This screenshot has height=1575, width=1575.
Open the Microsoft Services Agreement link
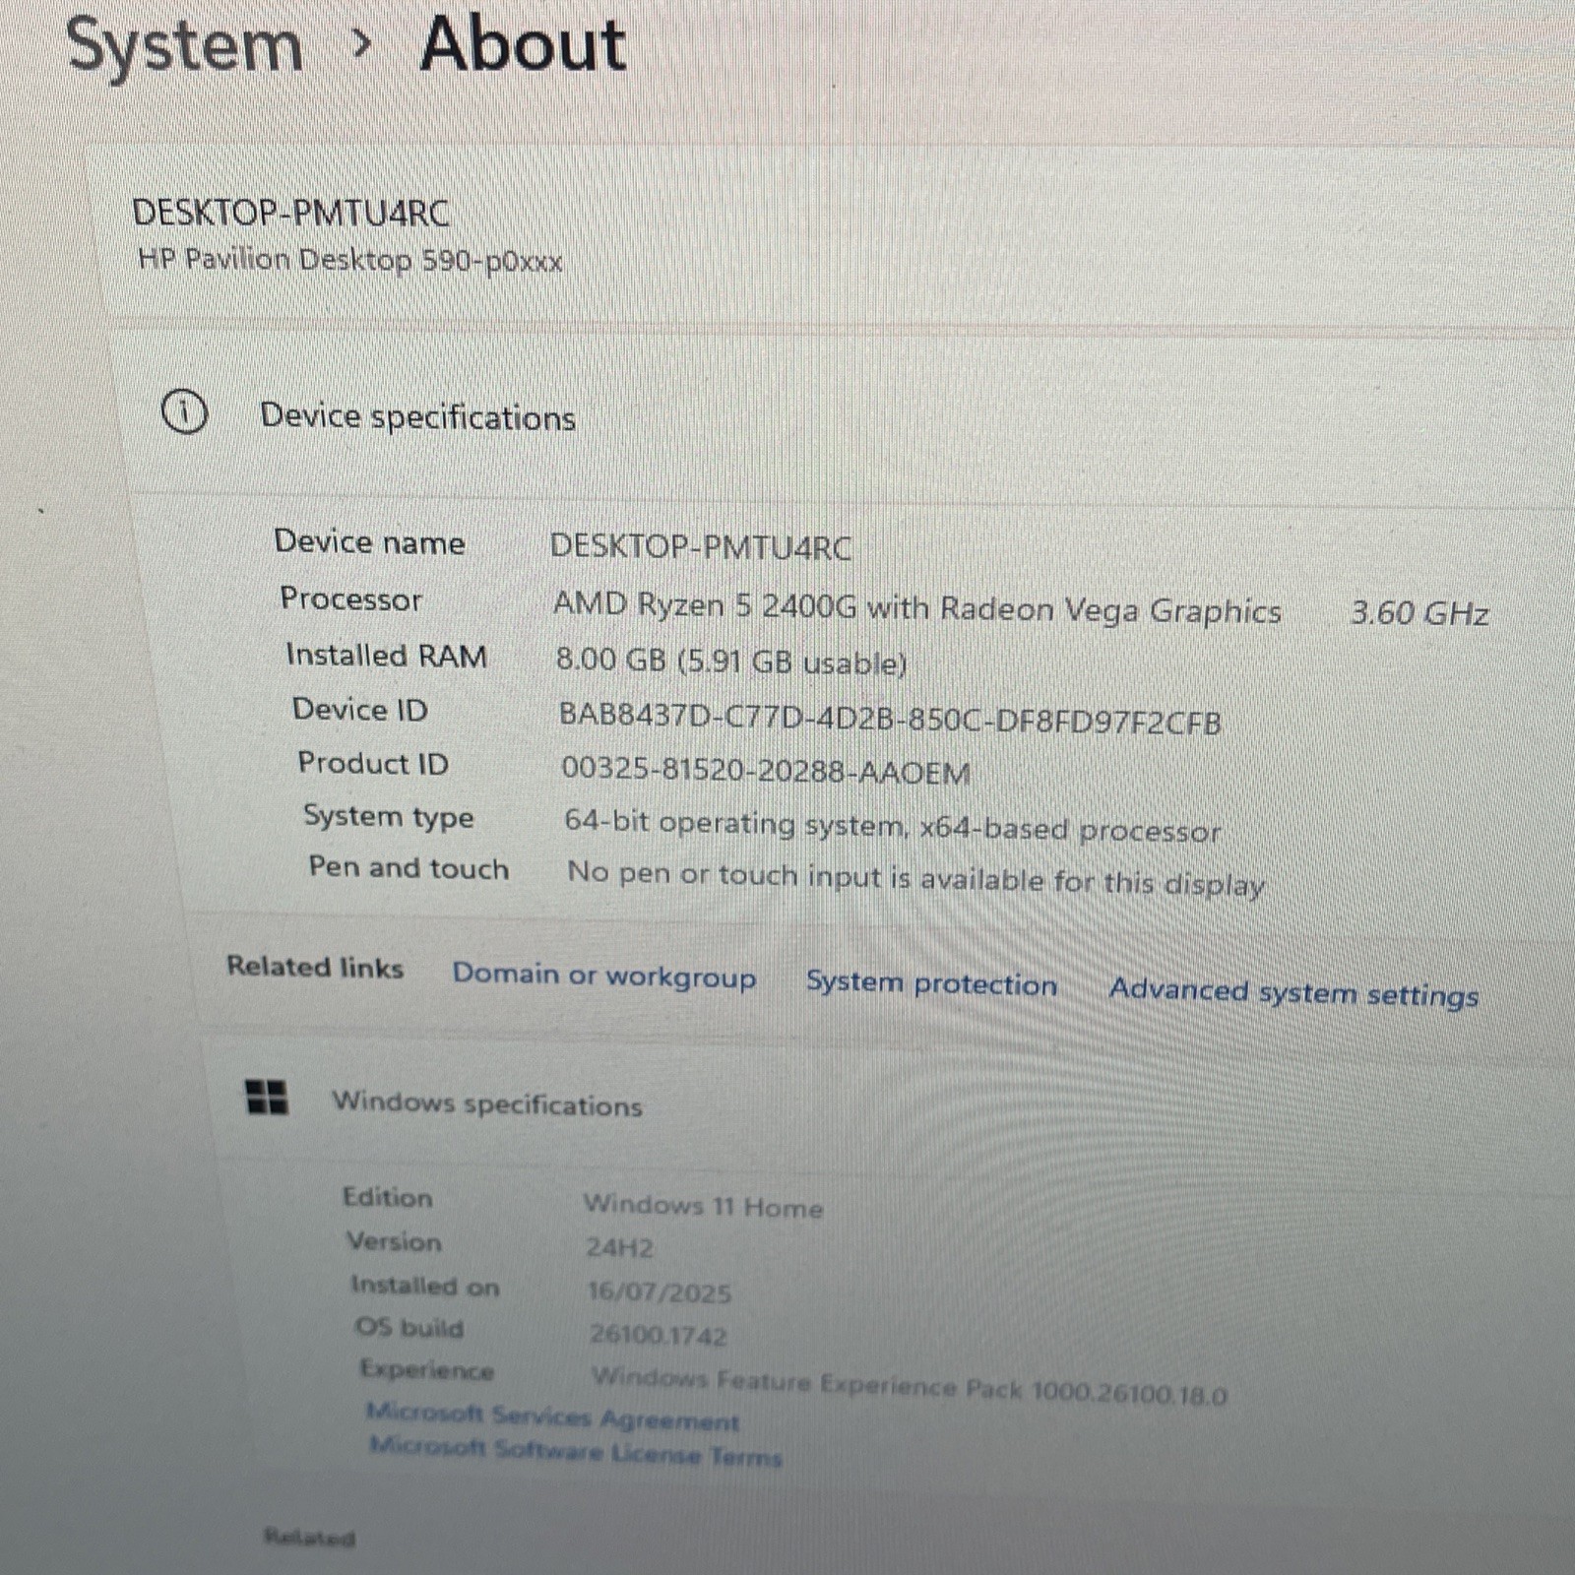tap(552, 1417)
